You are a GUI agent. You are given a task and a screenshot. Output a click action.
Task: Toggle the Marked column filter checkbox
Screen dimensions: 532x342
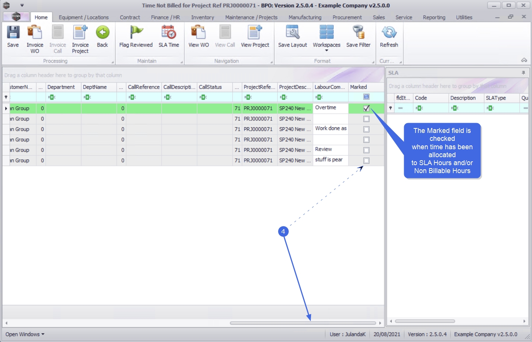click(x=366, y=97)
